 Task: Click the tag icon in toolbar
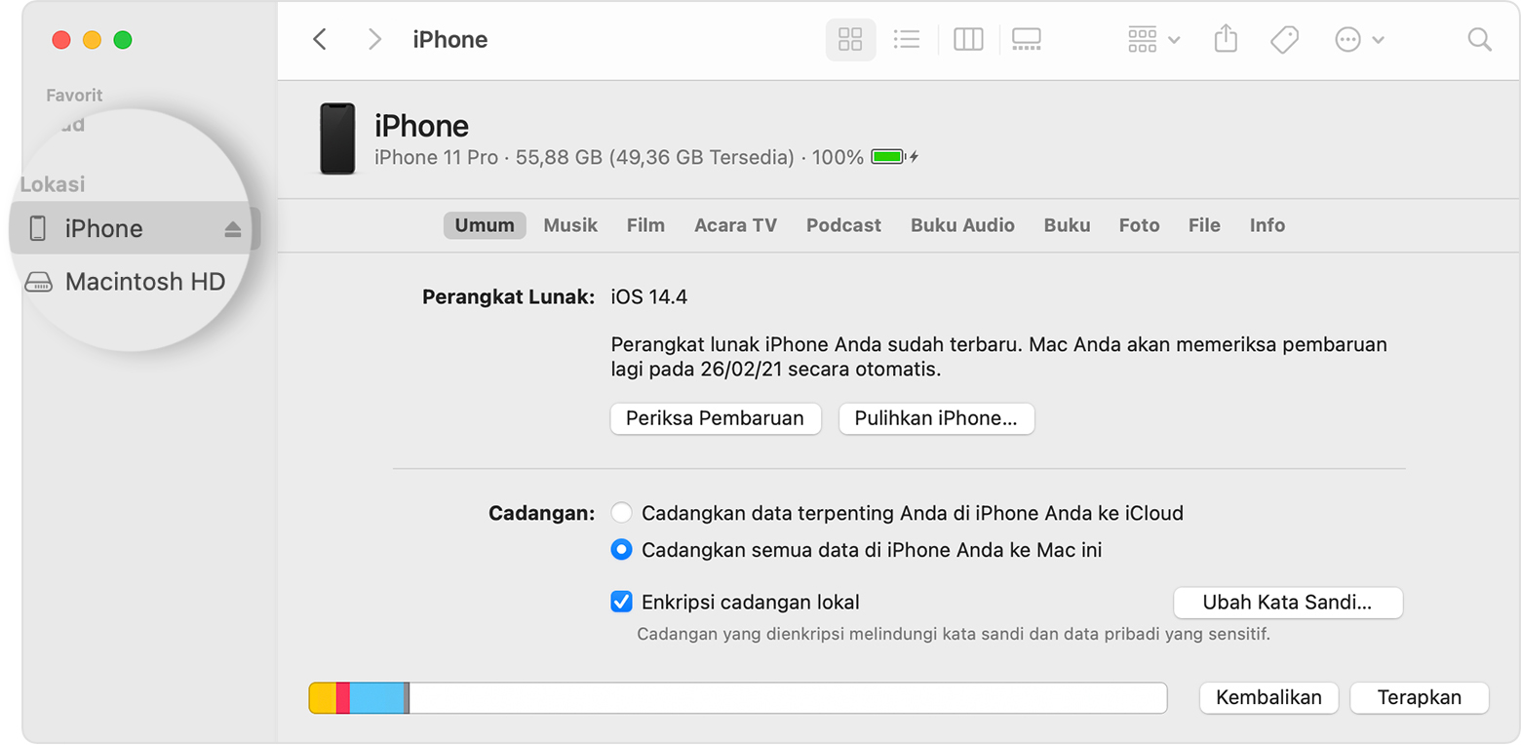click(1285, 40)
